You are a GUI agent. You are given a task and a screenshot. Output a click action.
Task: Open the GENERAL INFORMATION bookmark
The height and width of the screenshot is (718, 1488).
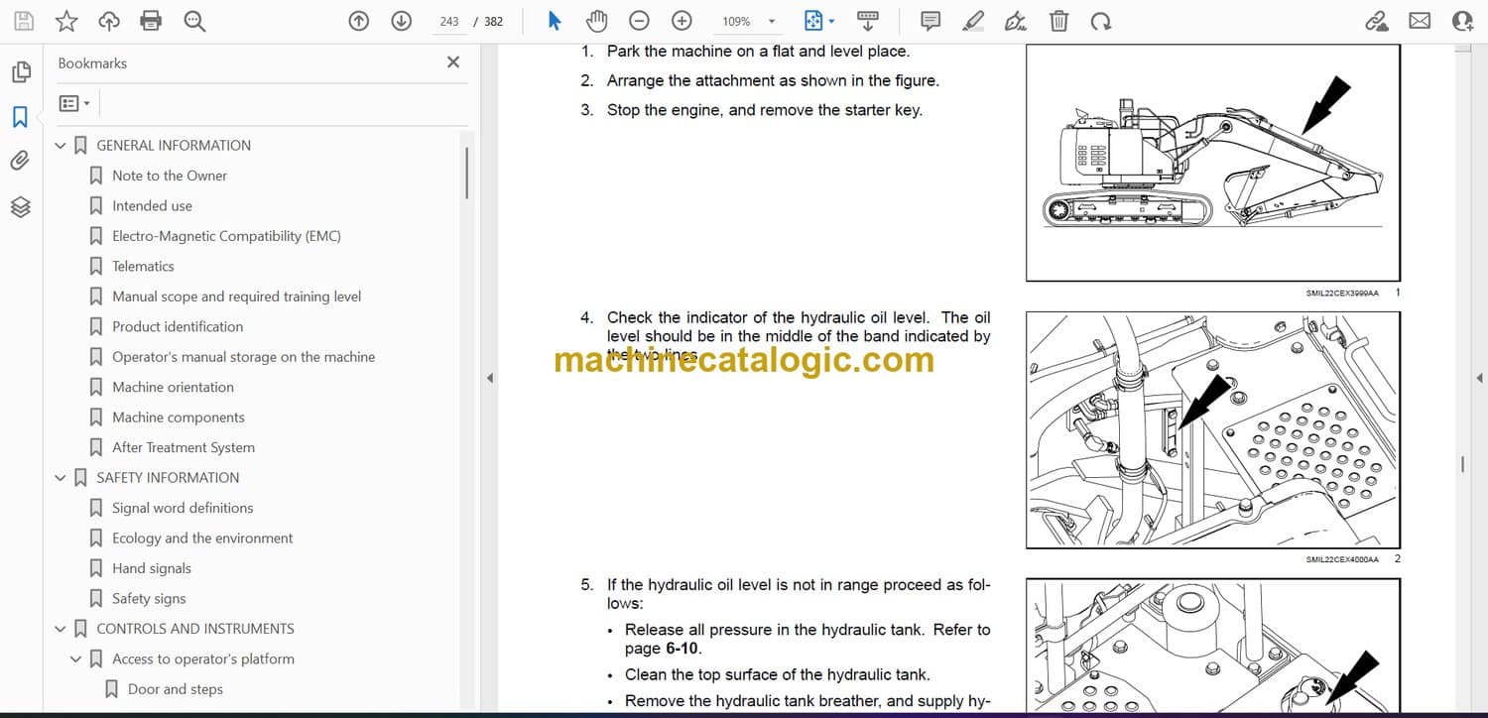coord(174,145)
